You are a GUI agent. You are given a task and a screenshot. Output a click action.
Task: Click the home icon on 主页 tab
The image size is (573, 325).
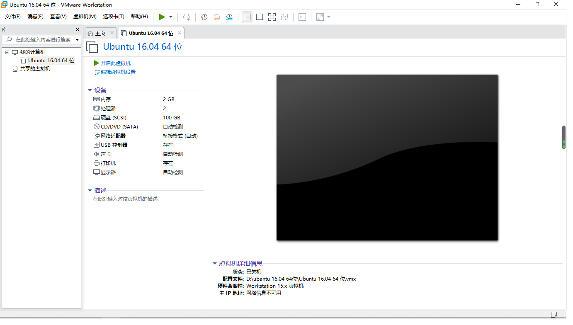pos(90,33)
